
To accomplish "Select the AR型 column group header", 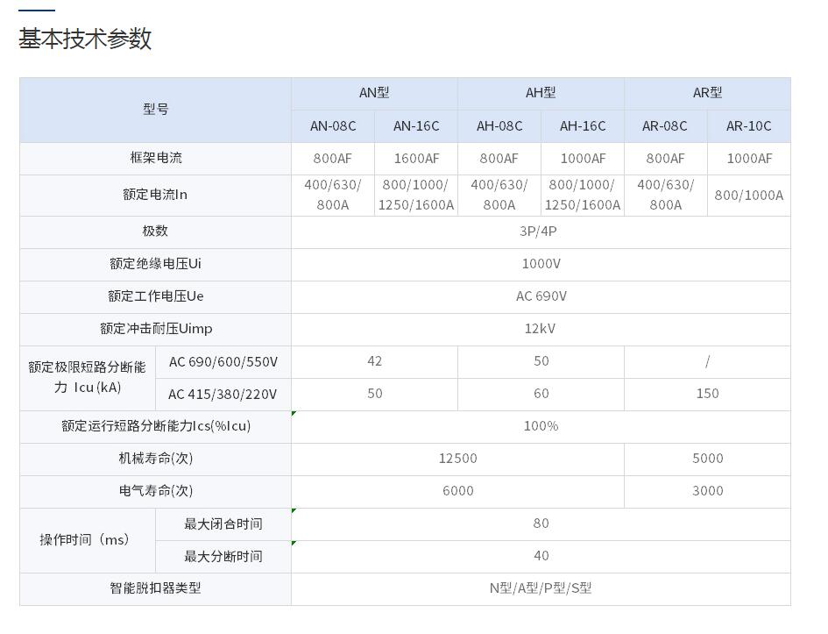I will click(x=707, y=93).
